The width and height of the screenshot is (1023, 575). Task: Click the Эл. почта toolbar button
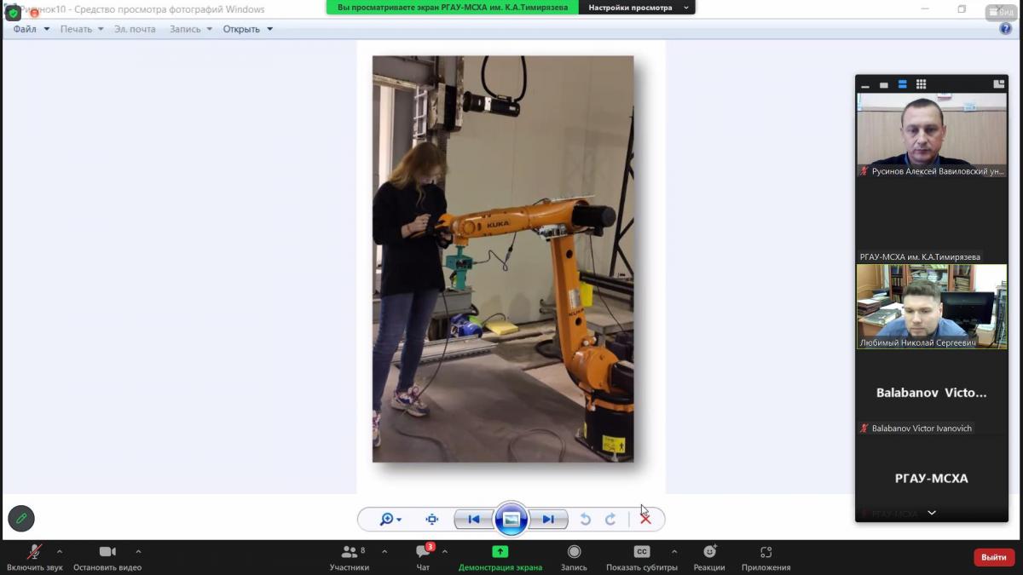tap(135, 29)
